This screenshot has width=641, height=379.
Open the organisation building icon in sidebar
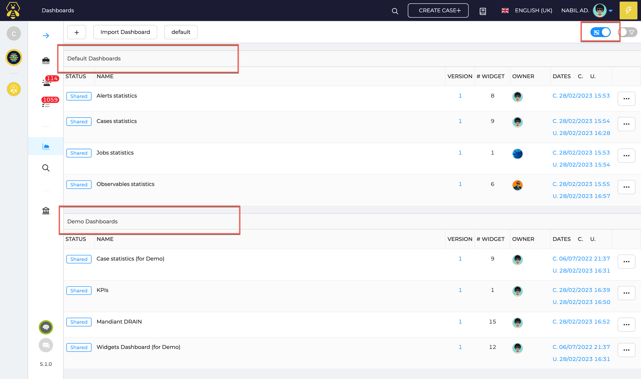[x=46, y=210]
